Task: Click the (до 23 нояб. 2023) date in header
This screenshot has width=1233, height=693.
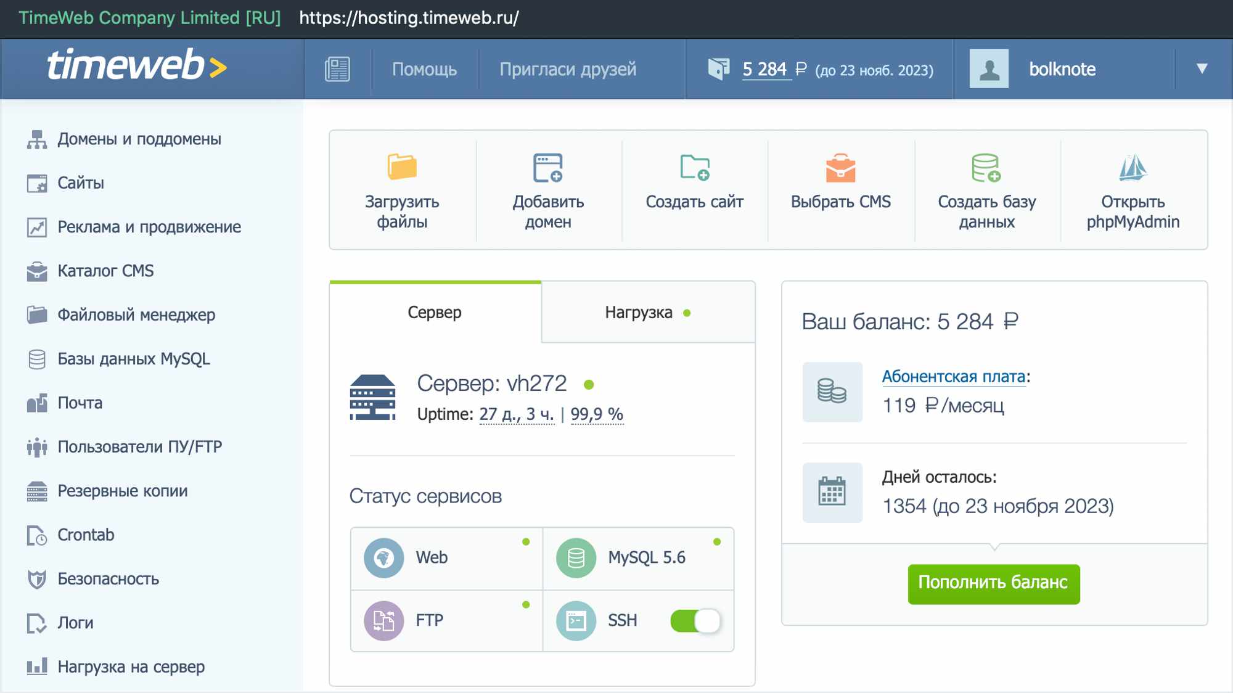Action: [874, 70]
